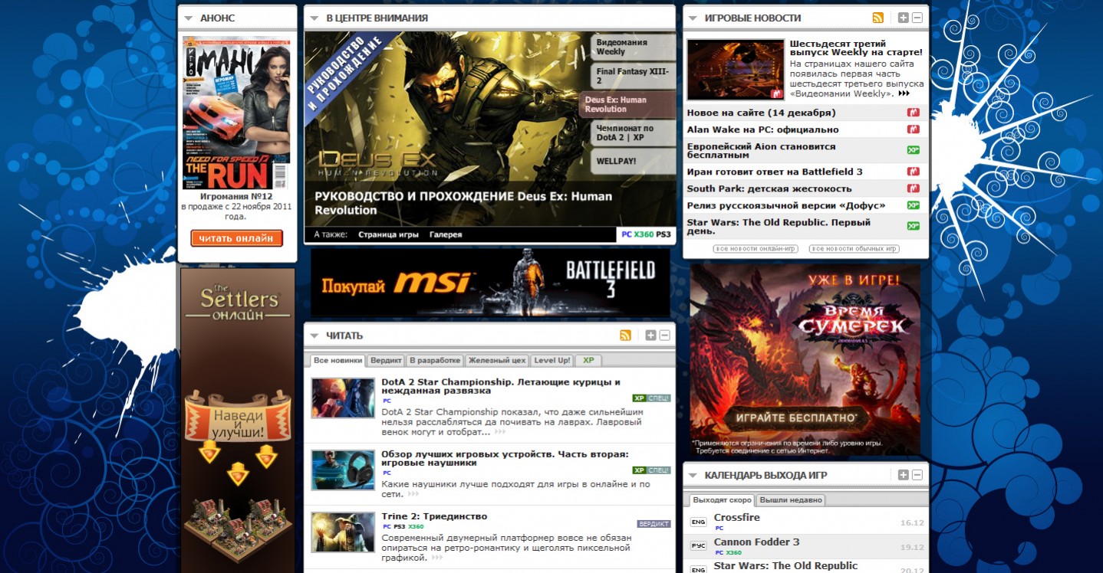
Task: Click the ENG language icon beside Crossfire
Action: click(698, 522)
